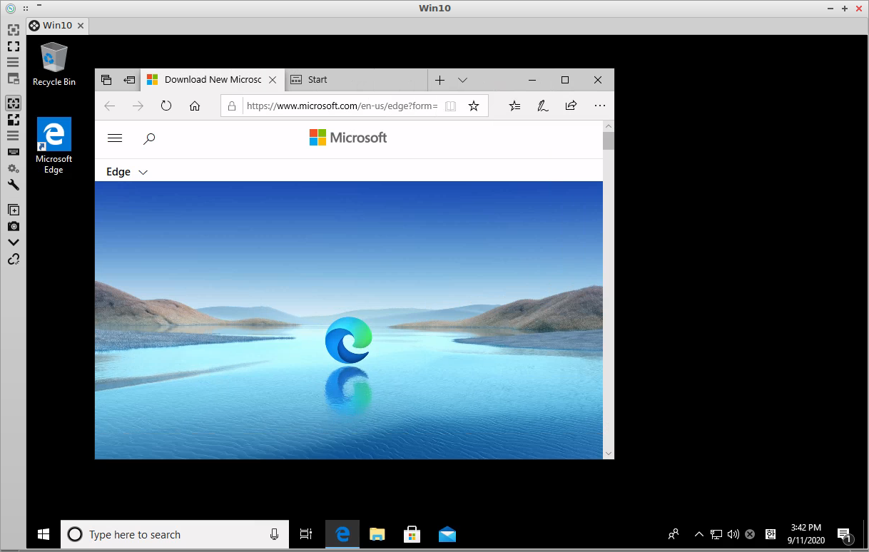The height and width of the screenshot is (552, 869).
Task: Expand the sidebar downward chevron
Action: 13,242
